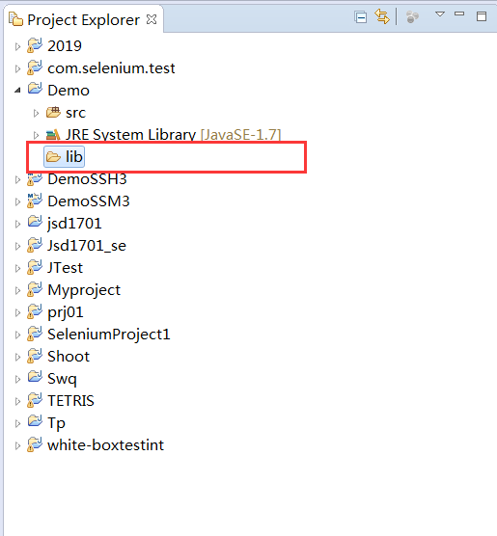This screenshot has height=536, width=497.
Task: Click the Demo project folder icon
Action: click(x=35, y=89)
